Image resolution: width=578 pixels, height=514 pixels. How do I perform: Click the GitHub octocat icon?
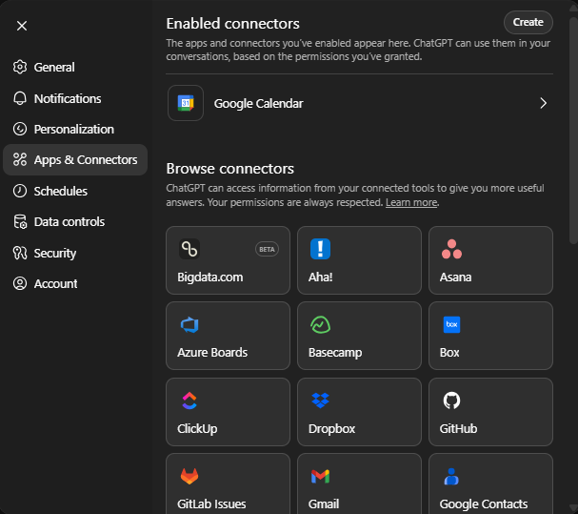(451, 401)
